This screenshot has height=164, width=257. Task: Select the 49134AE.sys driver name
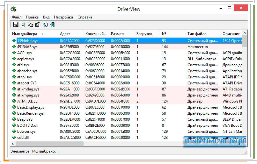(27, 46)
